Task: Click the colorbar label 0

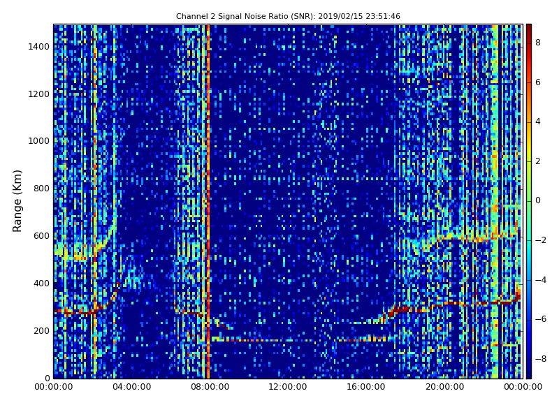Action: click(x=538, y=200)
